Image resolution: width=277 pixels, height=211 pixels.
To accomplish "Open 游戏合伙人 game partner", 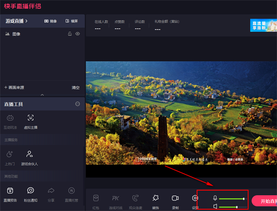I will tap(30, 154).
